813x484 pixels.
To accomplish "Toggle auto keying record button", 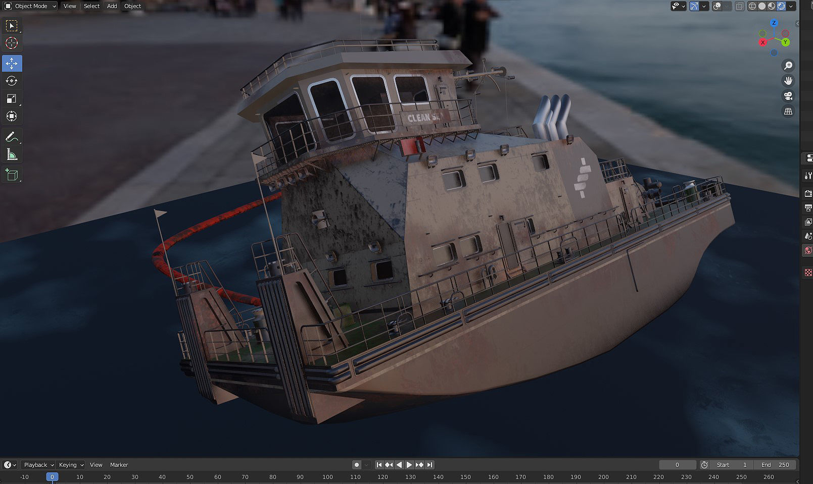I will pyautogui.click(x=357, y=465).
